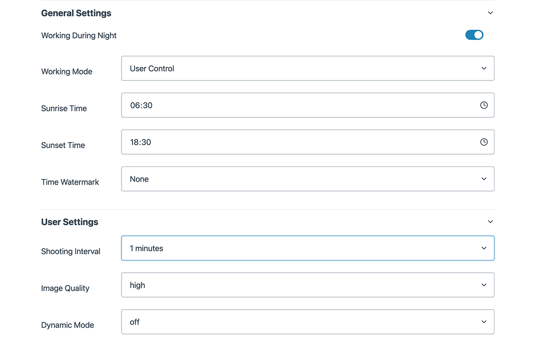This screenshot has width=540, height=342.
Task: Open the Working Mode dropdown
Action: 307,68
